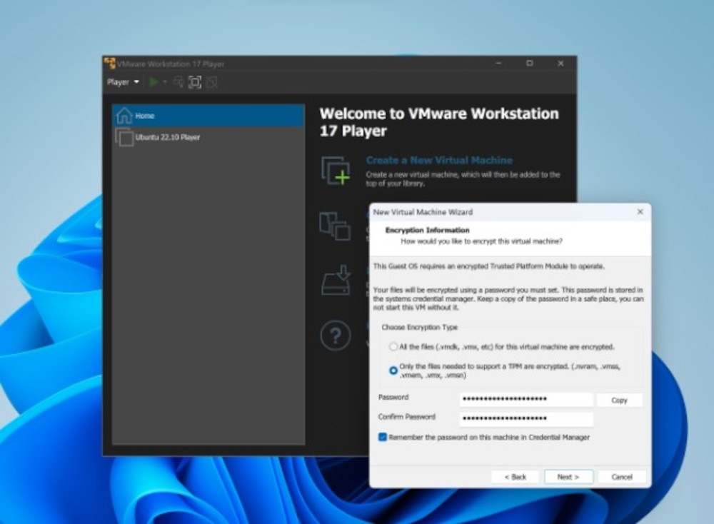714x524 pixels.
Task: Click the Ubuntu 22.10 Player VM icon
Action: point(124,137)
